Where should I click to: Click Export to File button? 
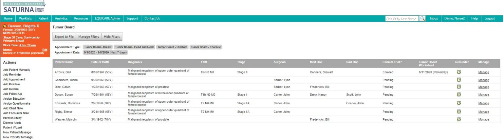coord(64,37)
